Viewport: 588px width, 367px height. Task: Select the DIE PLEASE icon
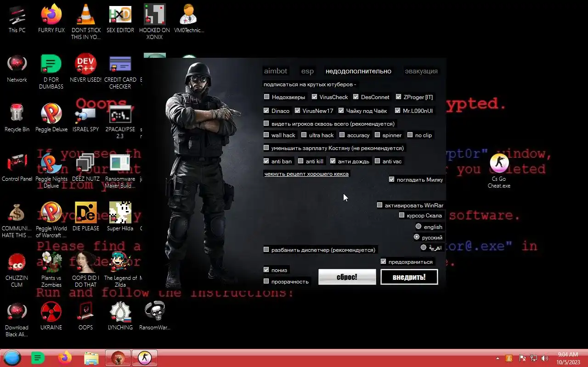(86, 217)
